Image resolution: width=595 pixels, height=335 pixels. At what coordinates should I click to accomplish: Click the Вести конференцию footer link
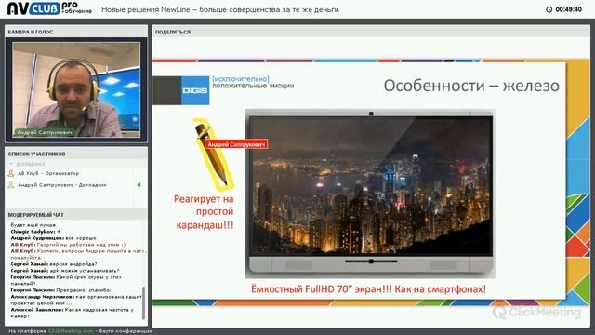point(126,331)
